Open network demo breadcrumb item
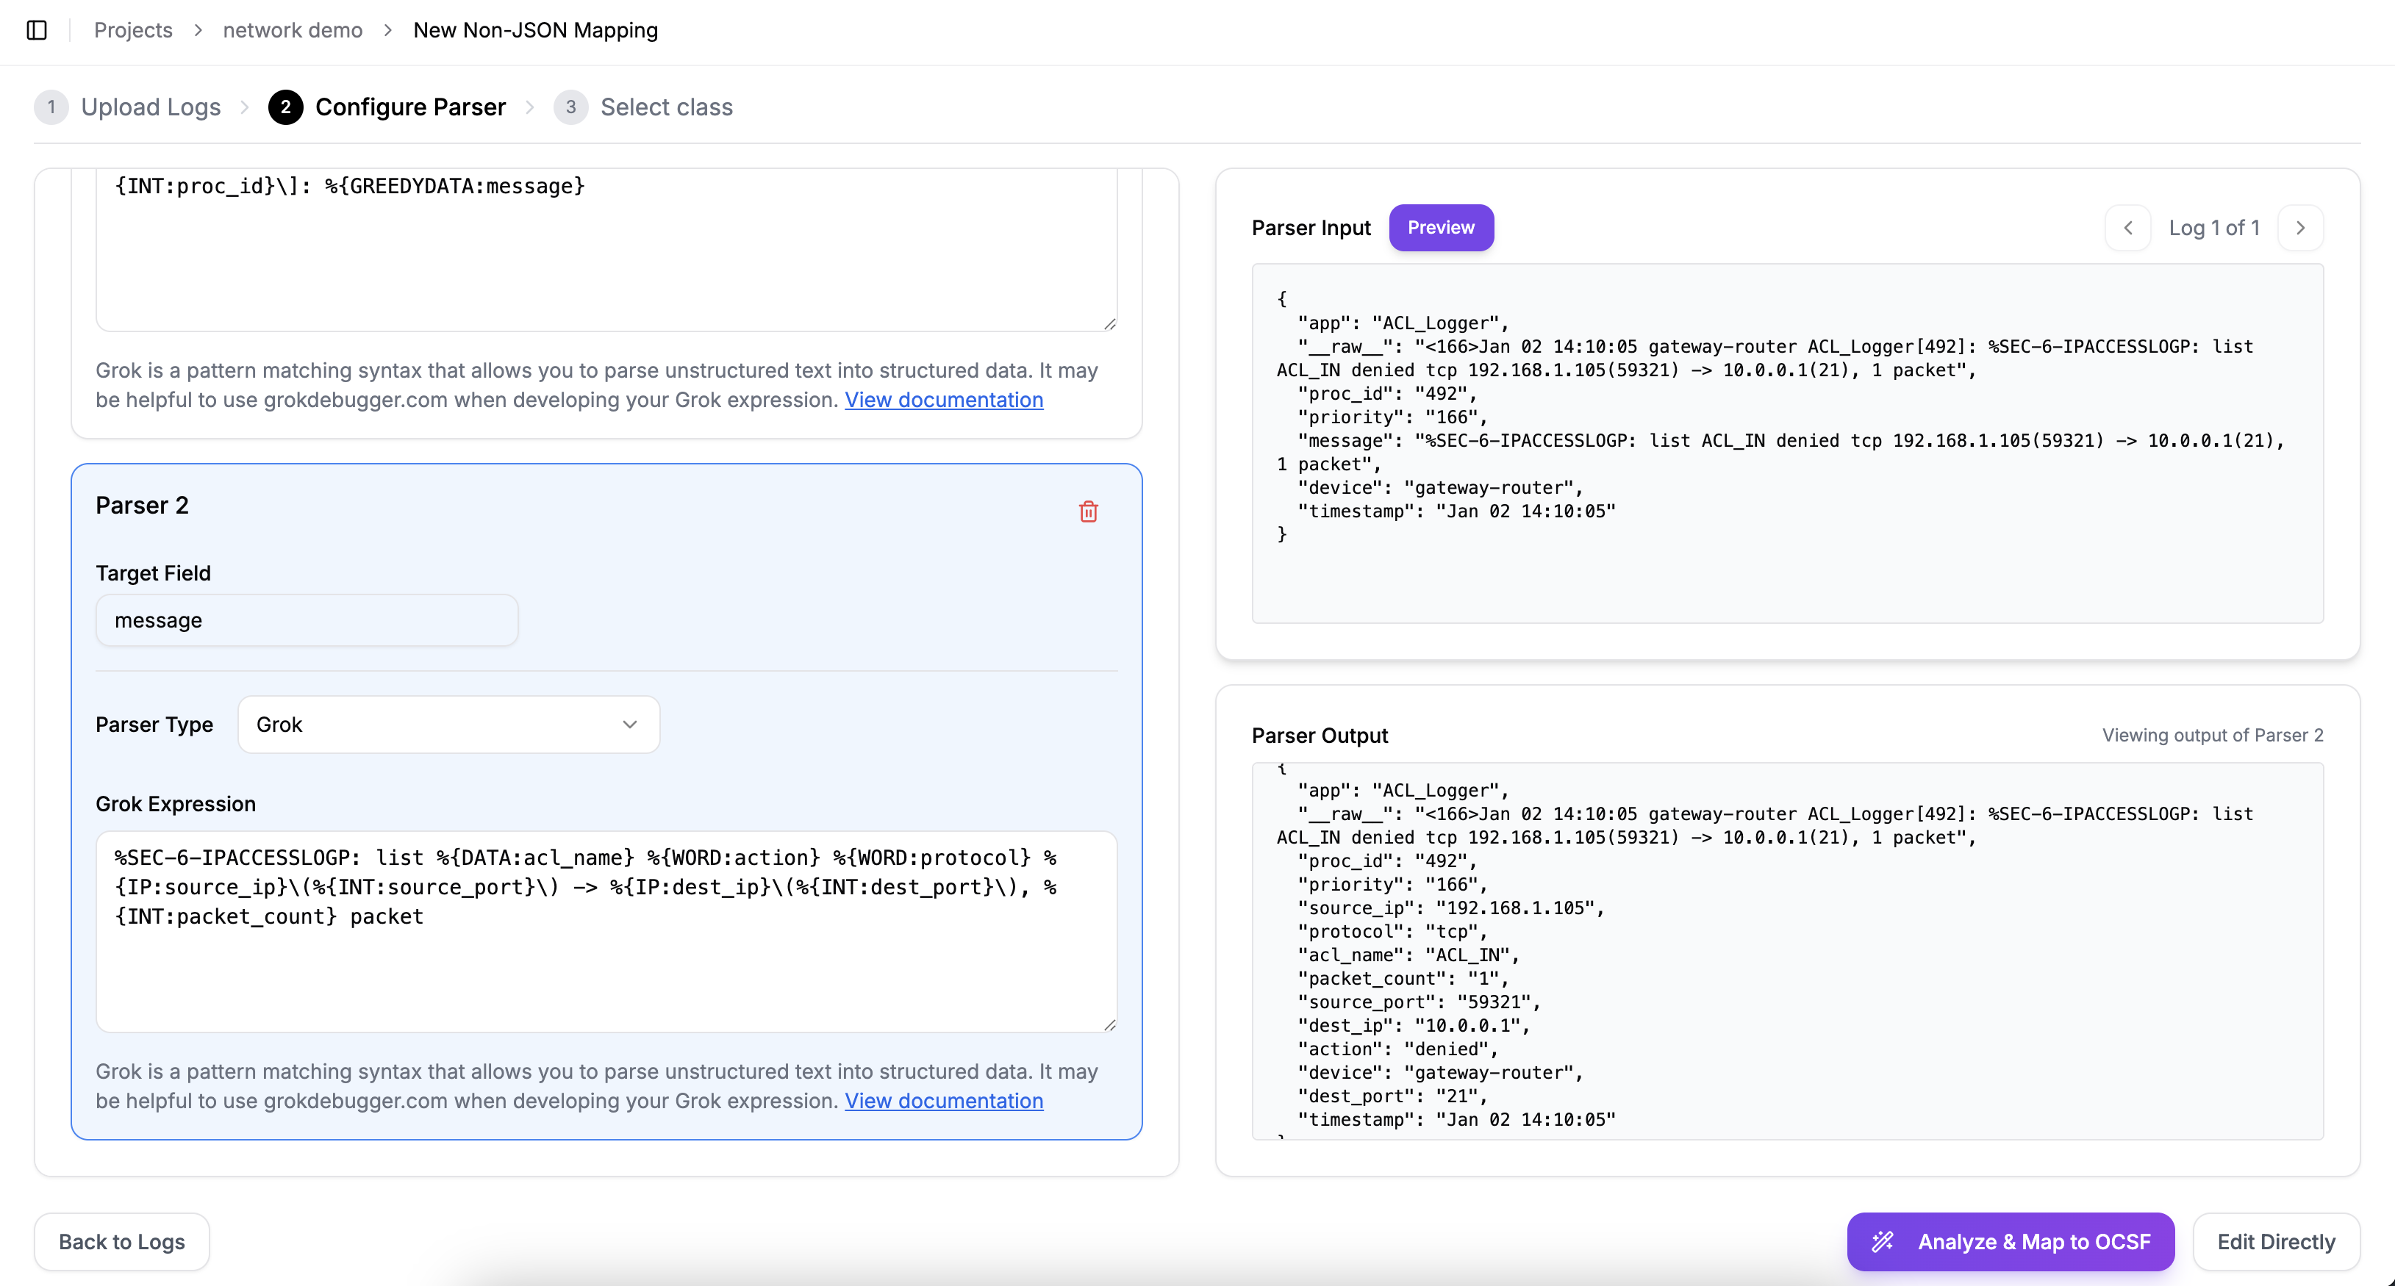This screenshot has height=1286, width=2395. click(x=292, y=29)
